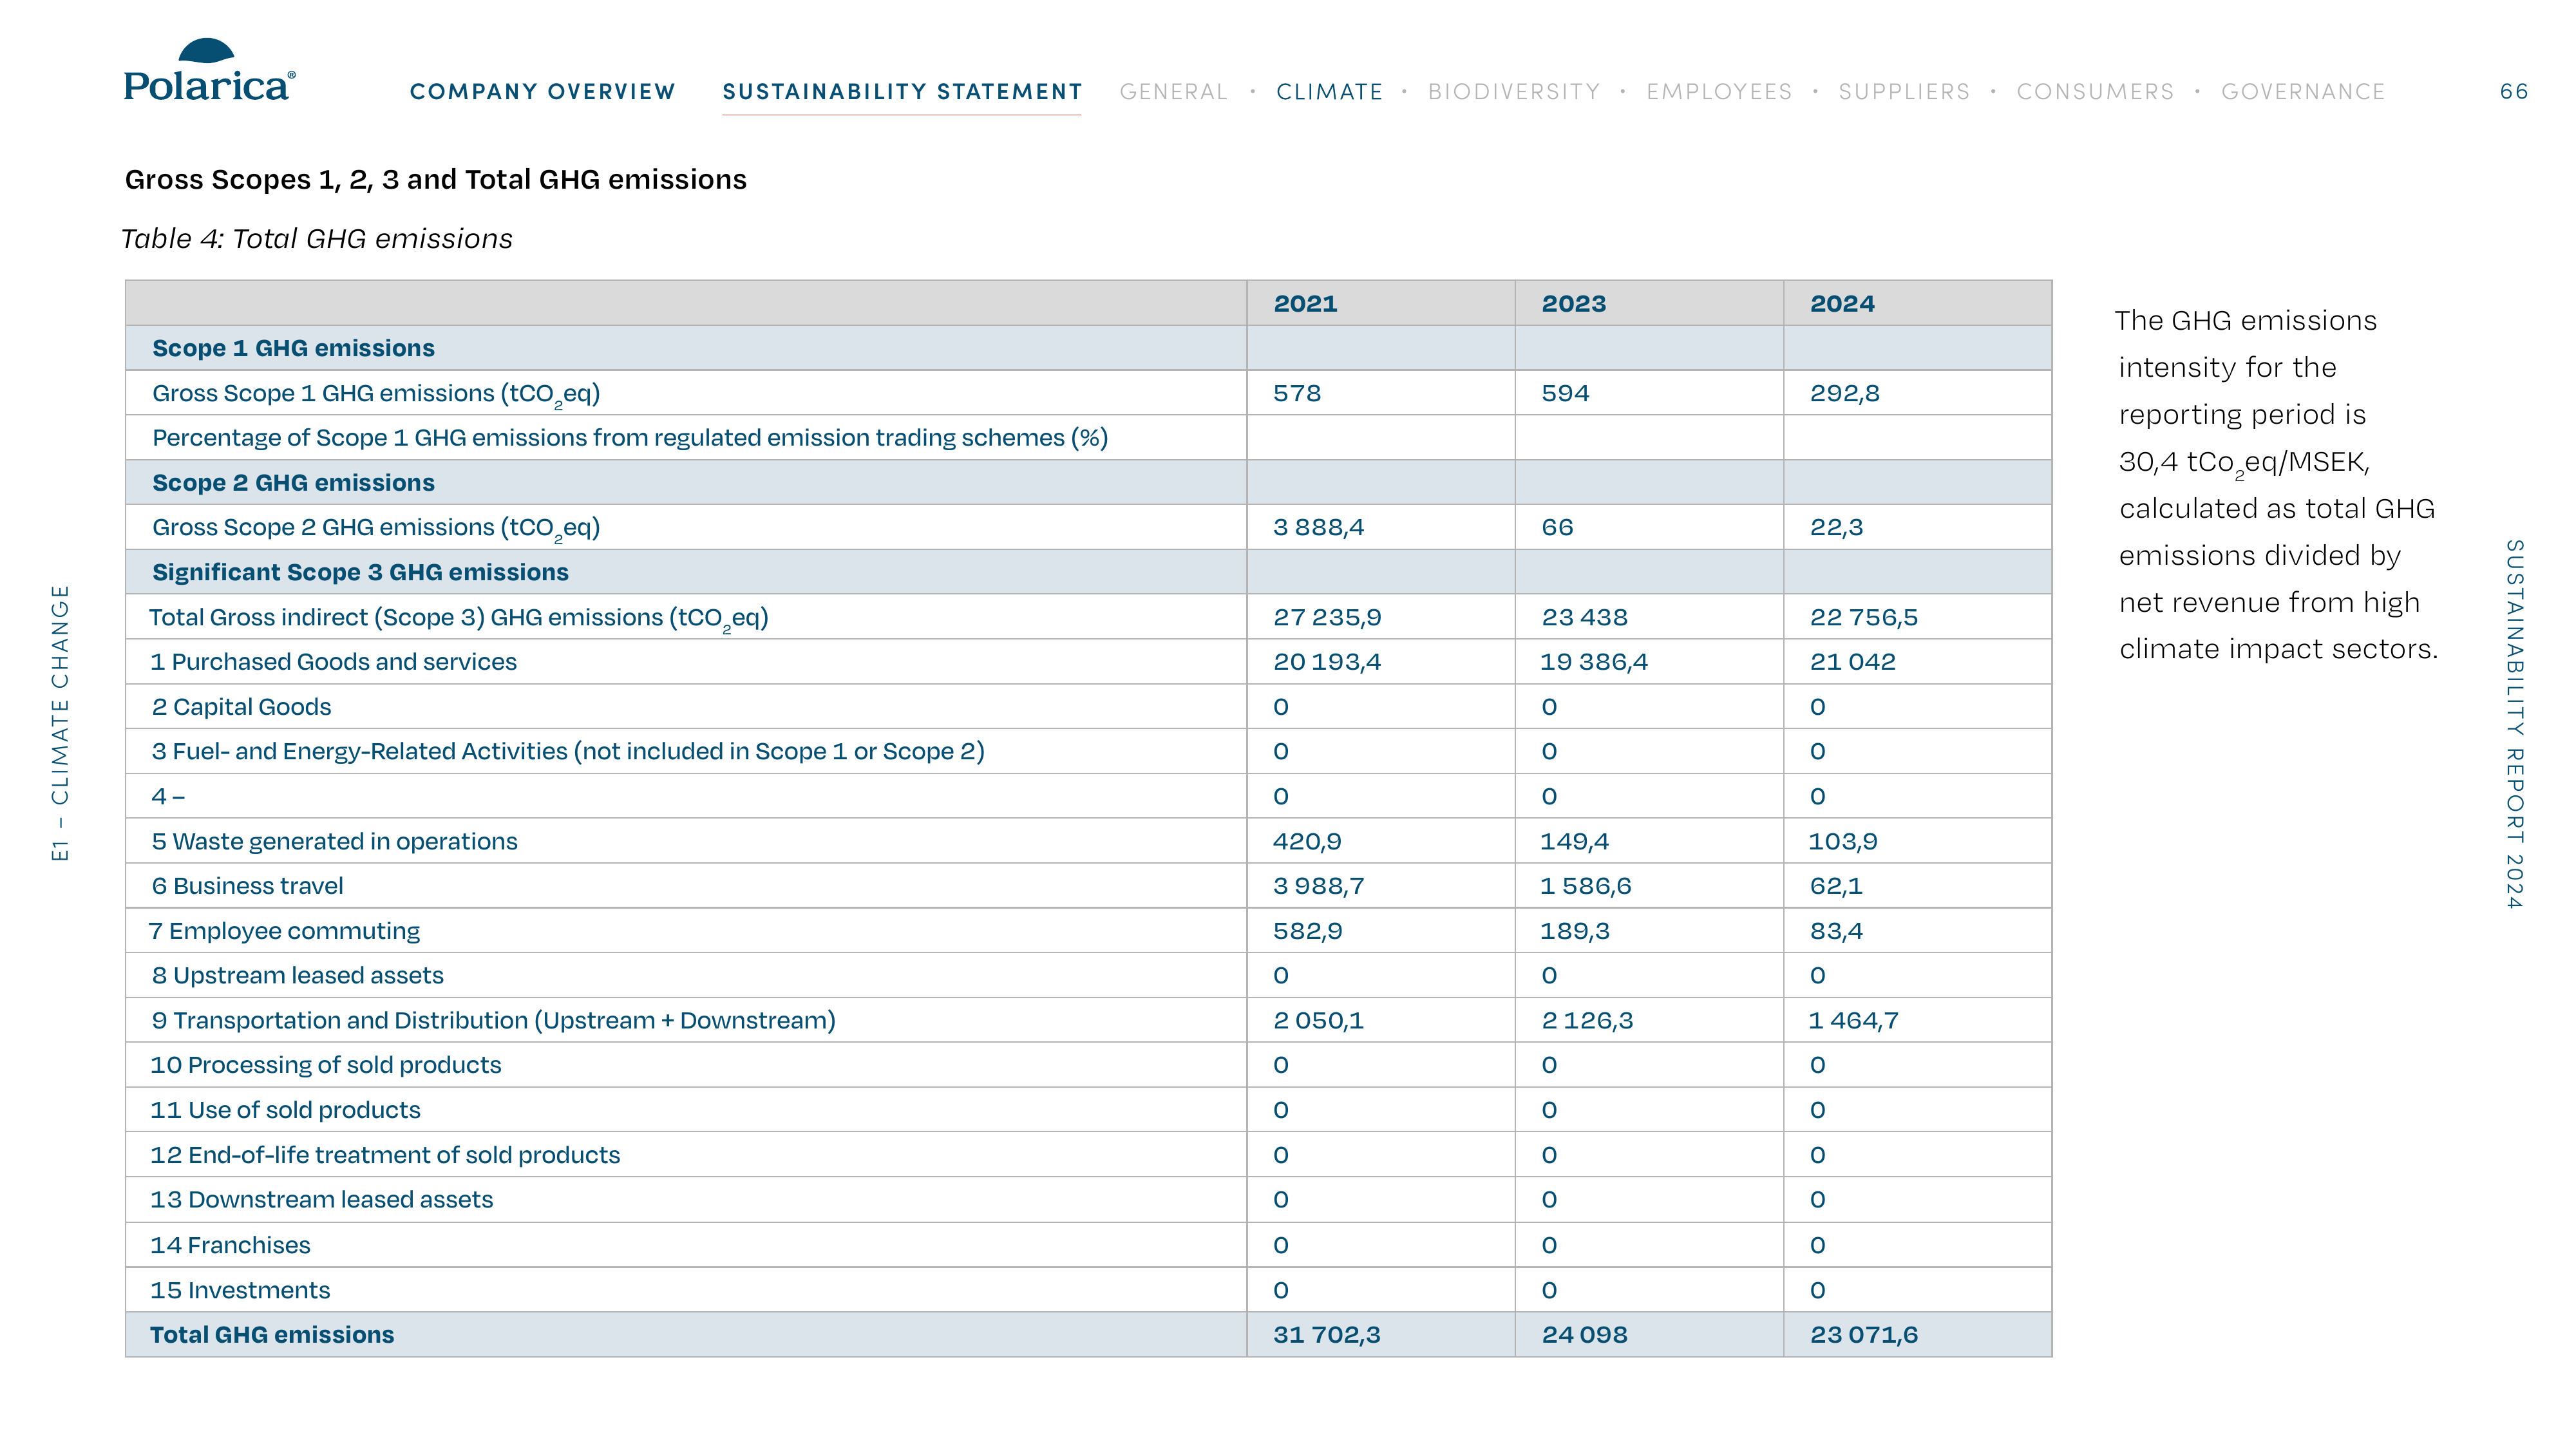The height and width of the screenshot is (1449, 2576).
Task: Select '3 Fuel- and Energy-Related Activities' label
Action: [568, 752]
